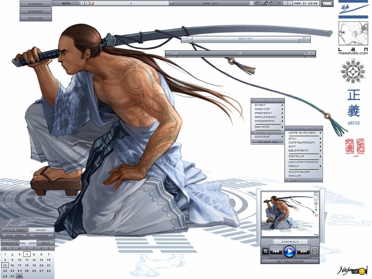Image resolution: width=372 pixels, height=279 pixels.
Task: Open the playlist icon in wallpaper controls
Action: click(315, 251)
